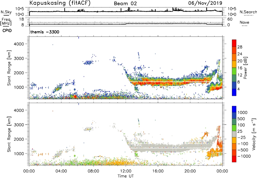Click the 'Freq. [MHz]' axis label
Viewport: 257px width, 178px height.
pos(6,22)
